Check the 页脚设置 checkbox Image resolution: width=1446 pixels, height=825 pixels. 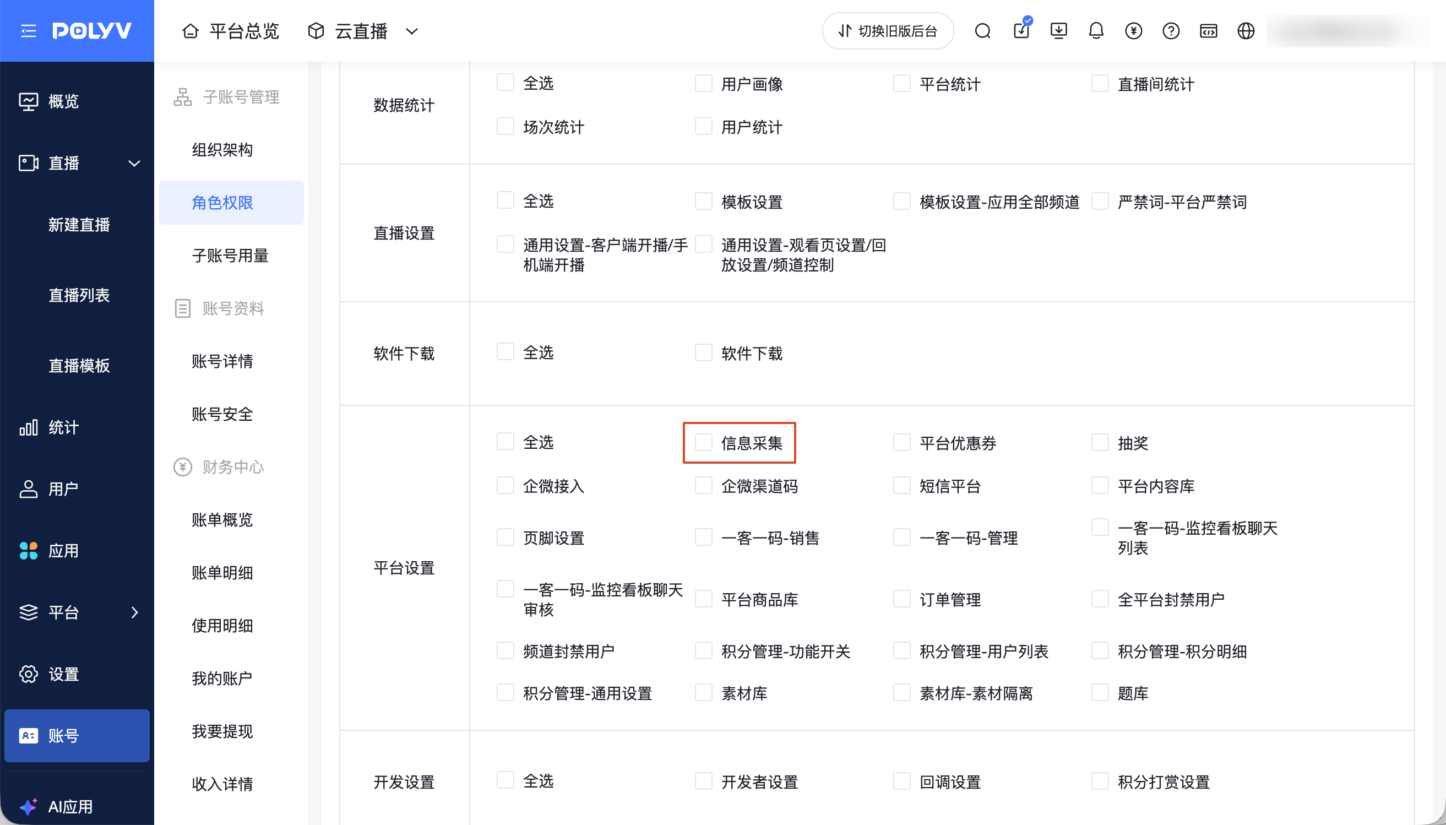(505, 537)
